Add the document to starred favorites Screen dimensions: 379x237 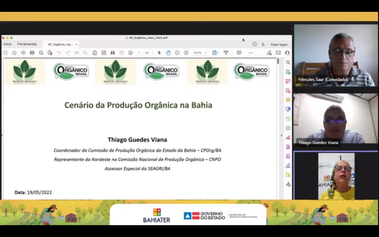click(x=14, y=53)
